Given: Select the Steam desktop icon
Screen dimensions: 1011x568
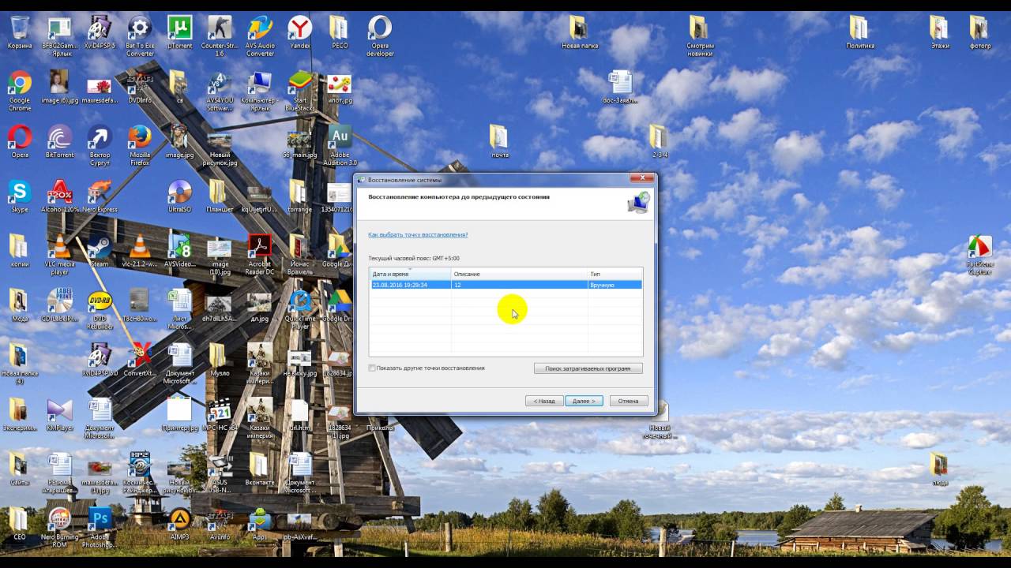Looking at the screenshot, I should (100, 248).
